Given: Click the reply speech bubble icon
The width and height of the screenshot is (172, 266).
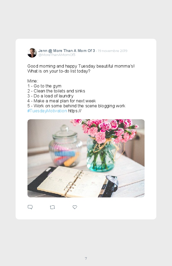Looking at the screenshot, I should click(30, 207).
